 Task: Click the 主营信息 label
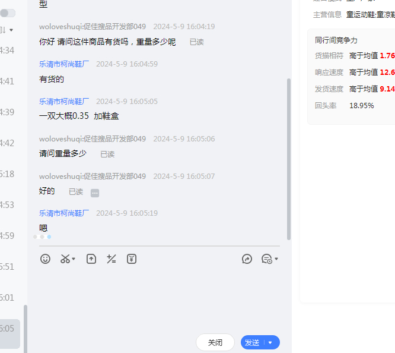(x=327, y=15)
